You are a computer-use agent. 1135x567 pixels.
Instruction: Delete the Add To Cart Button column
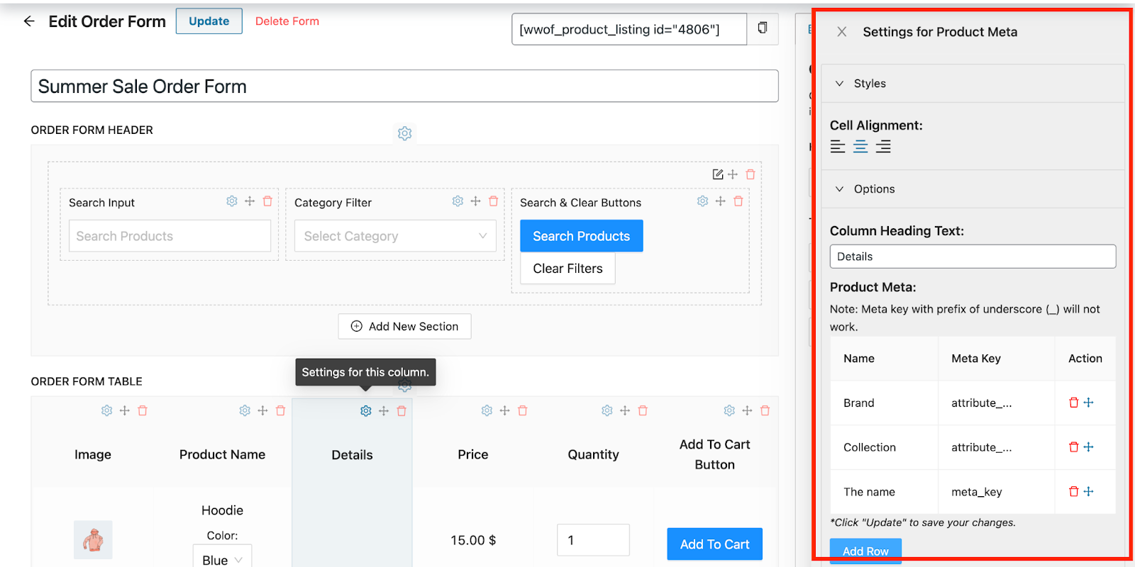click(765, 410)
